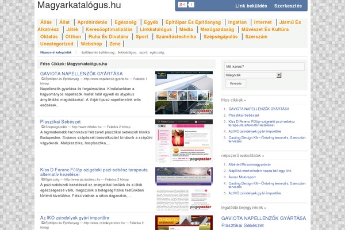
Task: Open Szerkesztés in header
Action: tap(288, 6)
